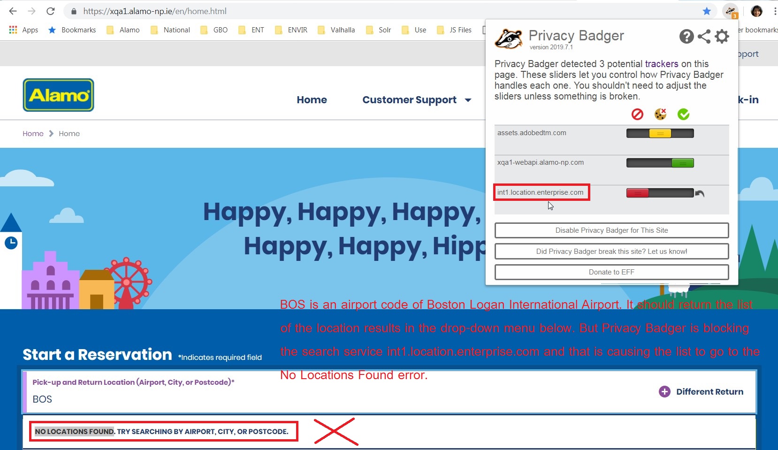Viewport: 778px width, 450px height.
Task: Open Privacy Badger settings gear
Action: [722, 36]
